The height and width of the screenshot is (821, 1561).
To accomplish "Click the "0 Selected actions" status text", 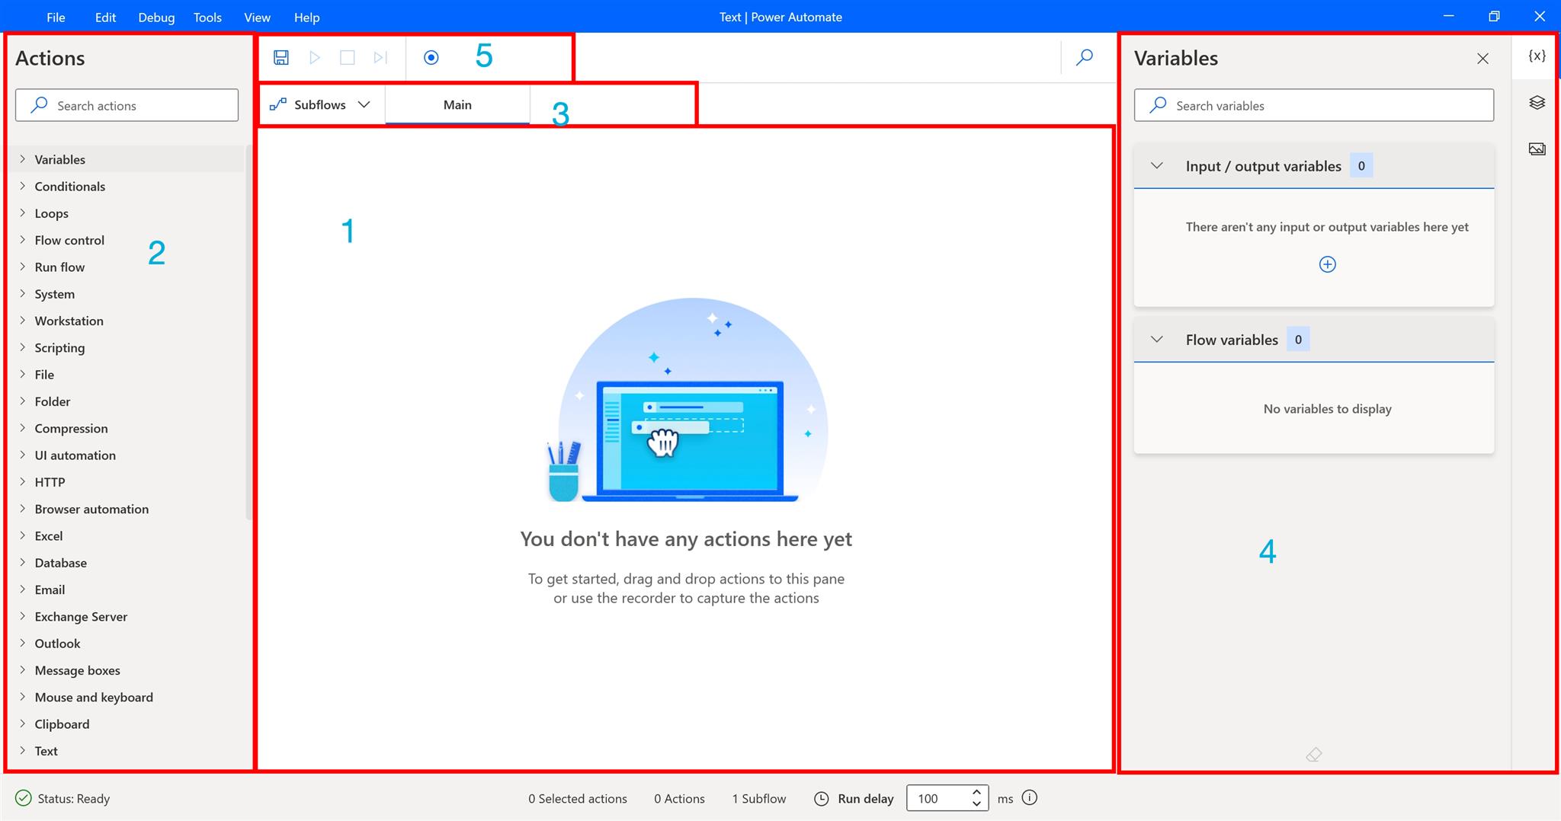I will [578, 798].
